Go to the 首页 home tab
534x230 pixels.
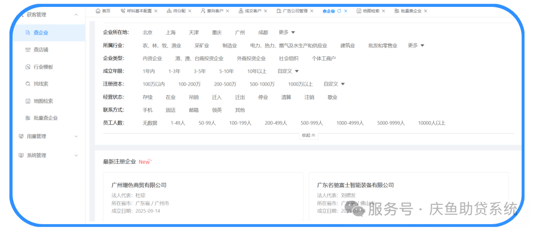click(103, 11)
